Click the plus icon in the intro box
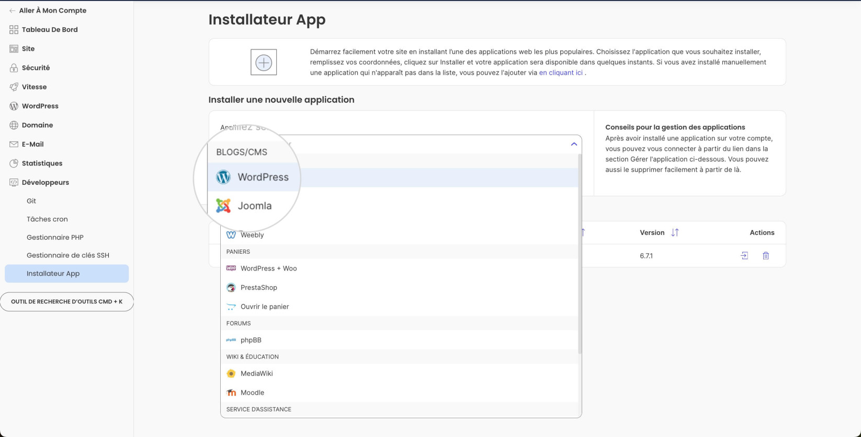 264,63
